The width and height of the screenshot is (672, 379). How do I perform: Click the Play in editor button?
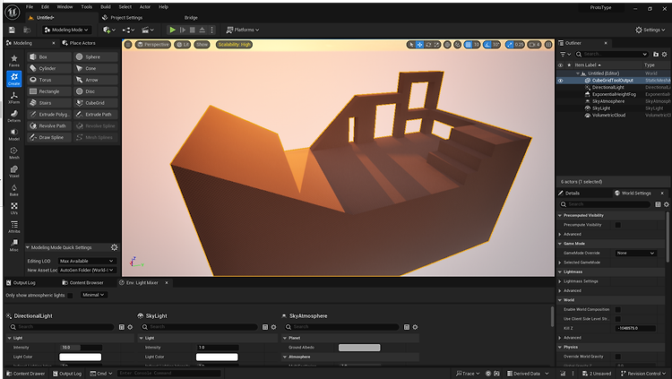[x=172, y=30]
